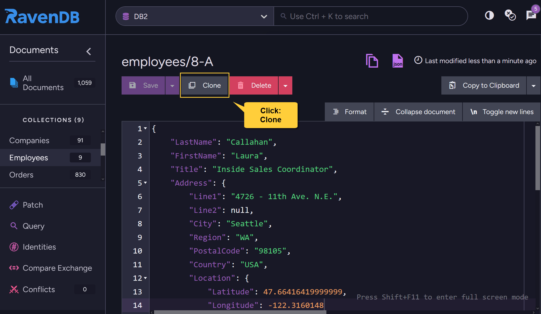Image resolution: width=541 pixels, height=314 pixels.
Task: Select the Employees collection
Action: [x=50, y=158]
